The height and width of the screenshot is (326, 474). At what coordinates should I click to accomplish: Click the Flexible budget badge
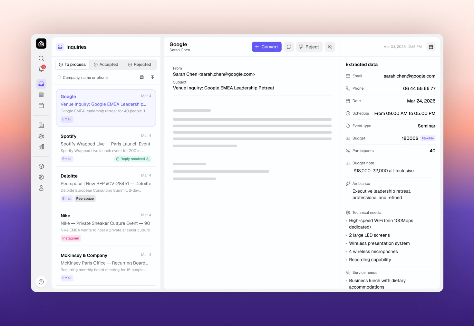[x=428, y=138]
